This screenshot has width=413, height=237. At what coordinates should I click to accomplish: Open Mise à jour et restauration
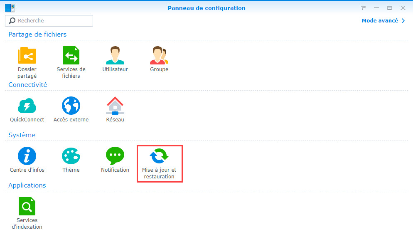(x=159, y=157)
